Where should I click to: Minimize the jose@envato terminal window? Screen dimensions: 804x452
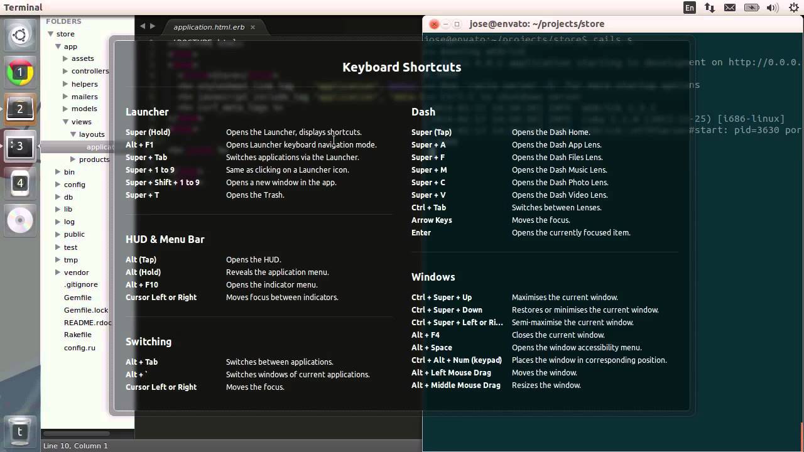click(445, 24)
